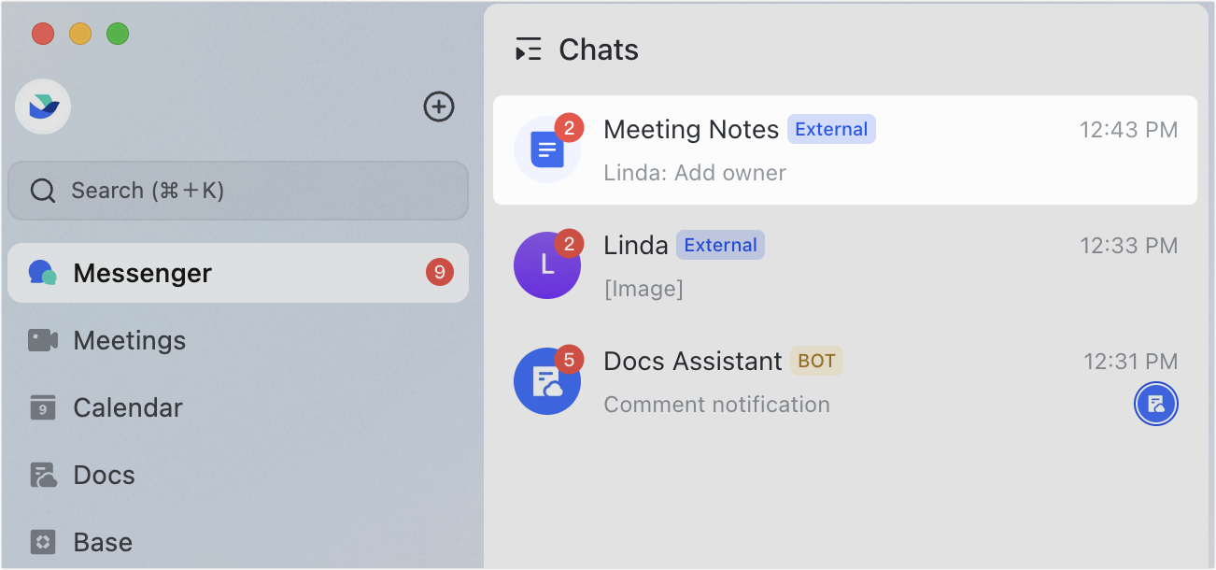Close the window with the red button
Screen dimensions: 1216x570
43,35
